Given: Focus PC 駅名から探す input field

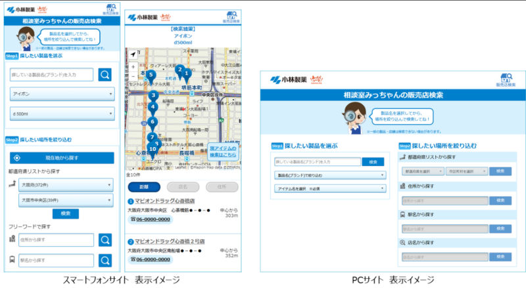Looking at the screenshot, I should [445, 229].
